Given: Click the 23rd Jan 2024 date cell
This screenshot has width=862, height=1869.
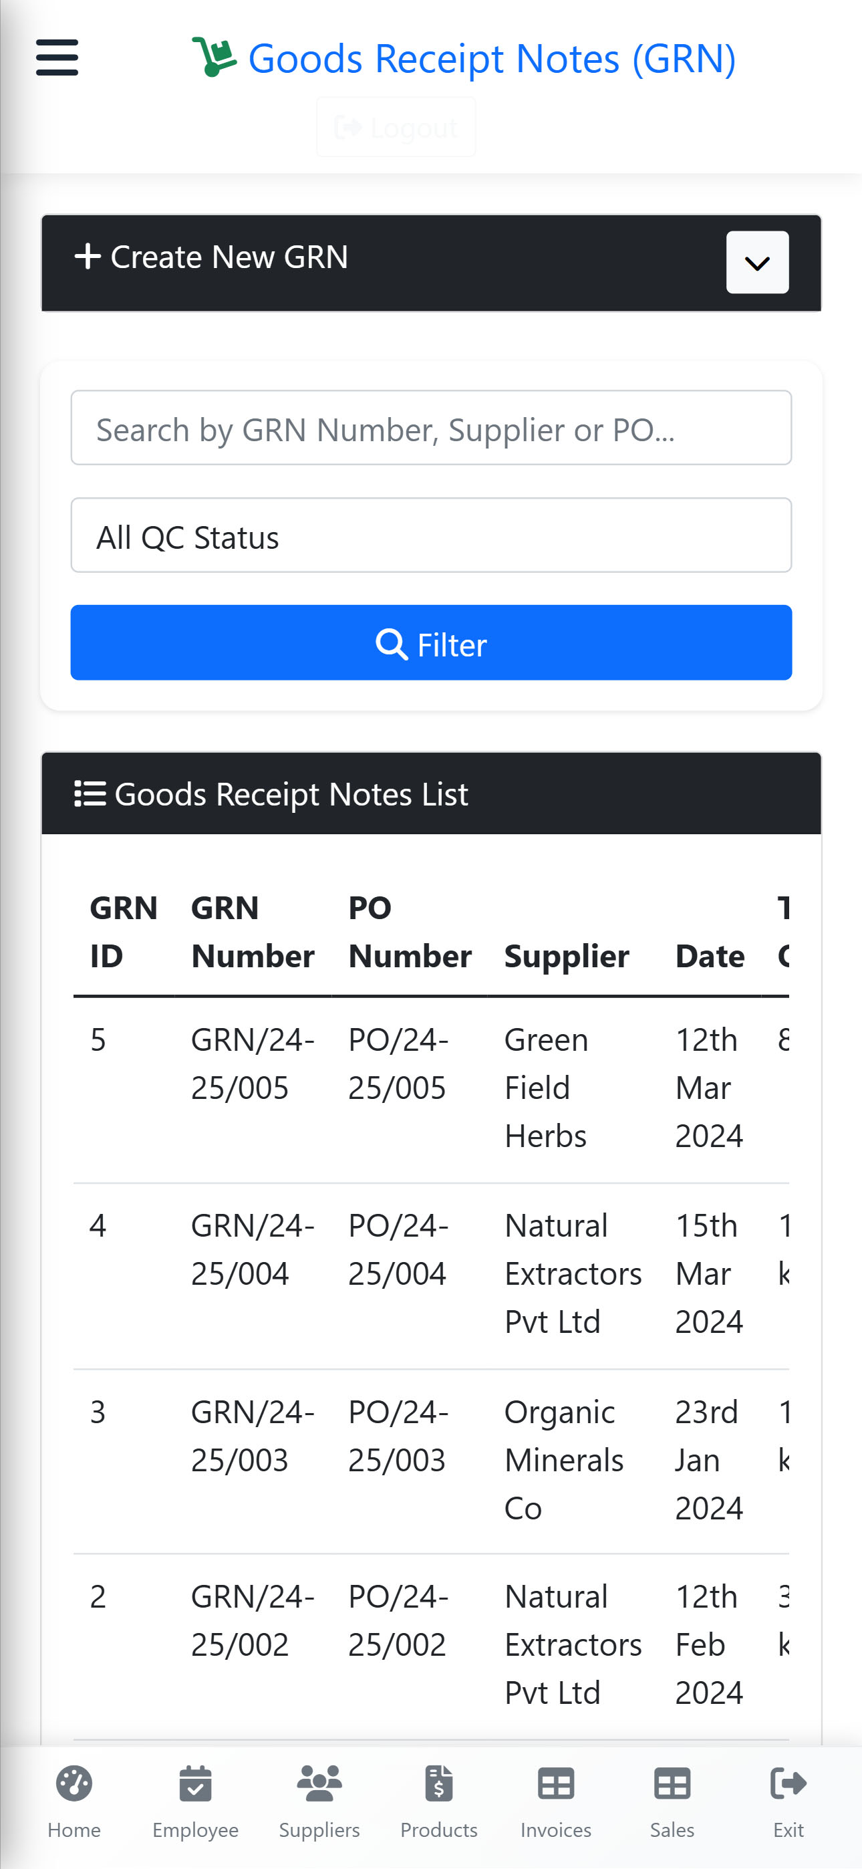Looking at the screenshot, I should pos(709,1461).
